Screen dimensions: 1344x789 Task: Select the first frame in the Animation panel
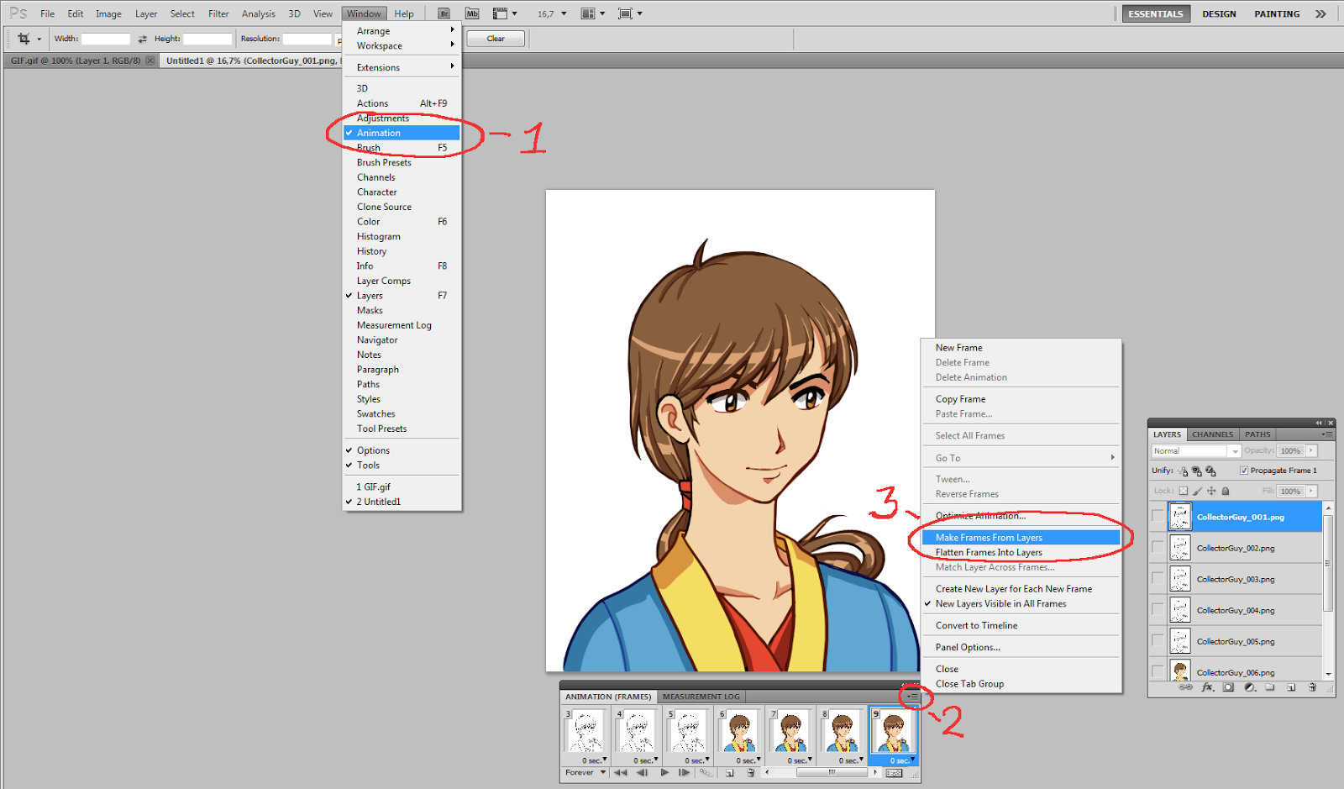coord(620,772)
